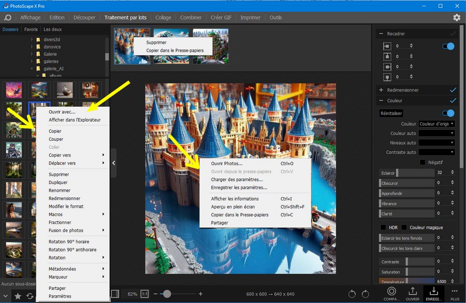
Task: Select the white bird thumbnail
Action: (64, 90)
